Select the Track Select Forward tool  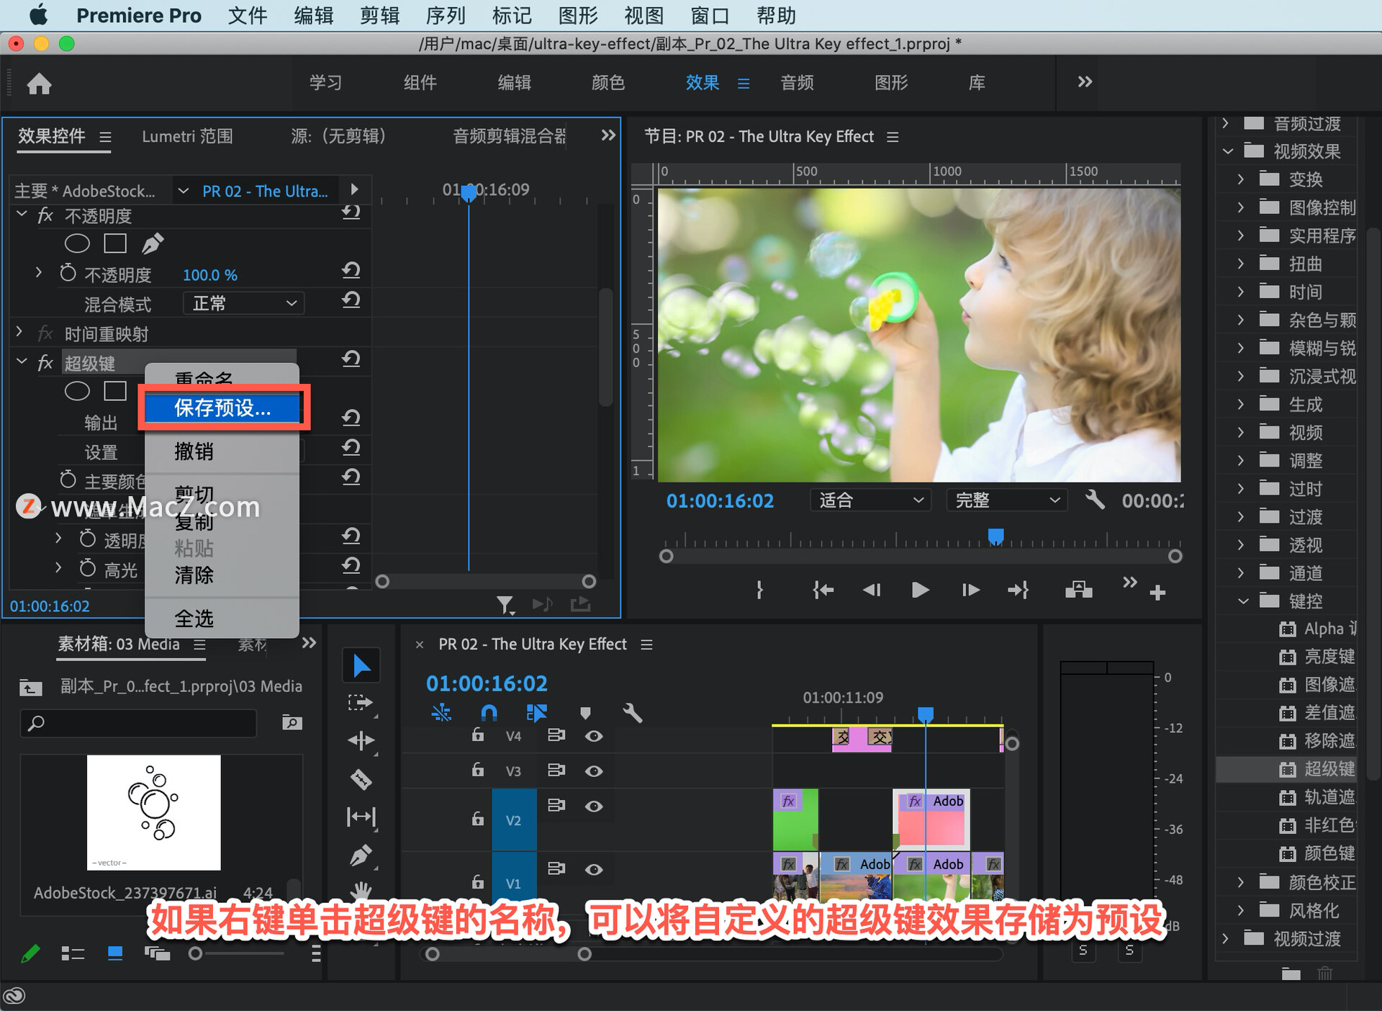pyautogui.click(x=361, y=703)
